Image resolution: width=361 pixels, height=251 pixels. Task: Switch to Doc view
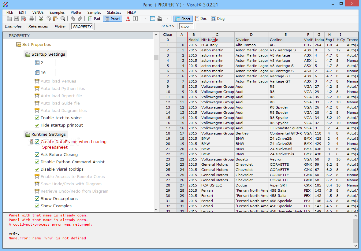pos(201,19)
